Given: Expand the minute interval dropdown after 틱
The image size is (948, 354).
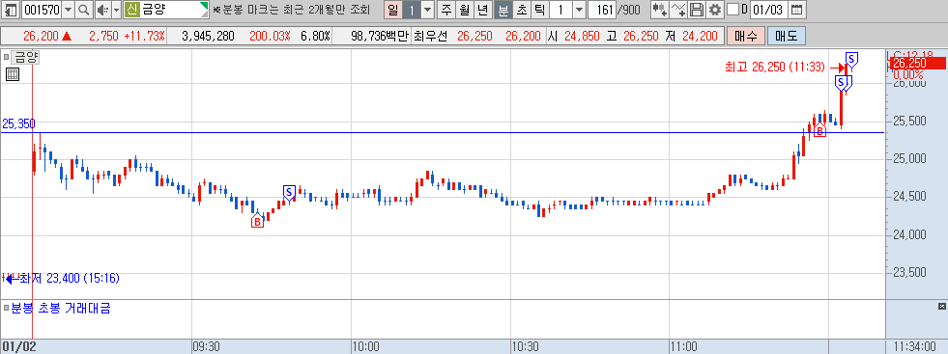Looking at the screenshot, I should click(579, 10).
